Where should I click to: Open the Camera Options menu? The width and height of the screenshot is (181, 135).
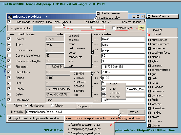[x=133, y=22]
